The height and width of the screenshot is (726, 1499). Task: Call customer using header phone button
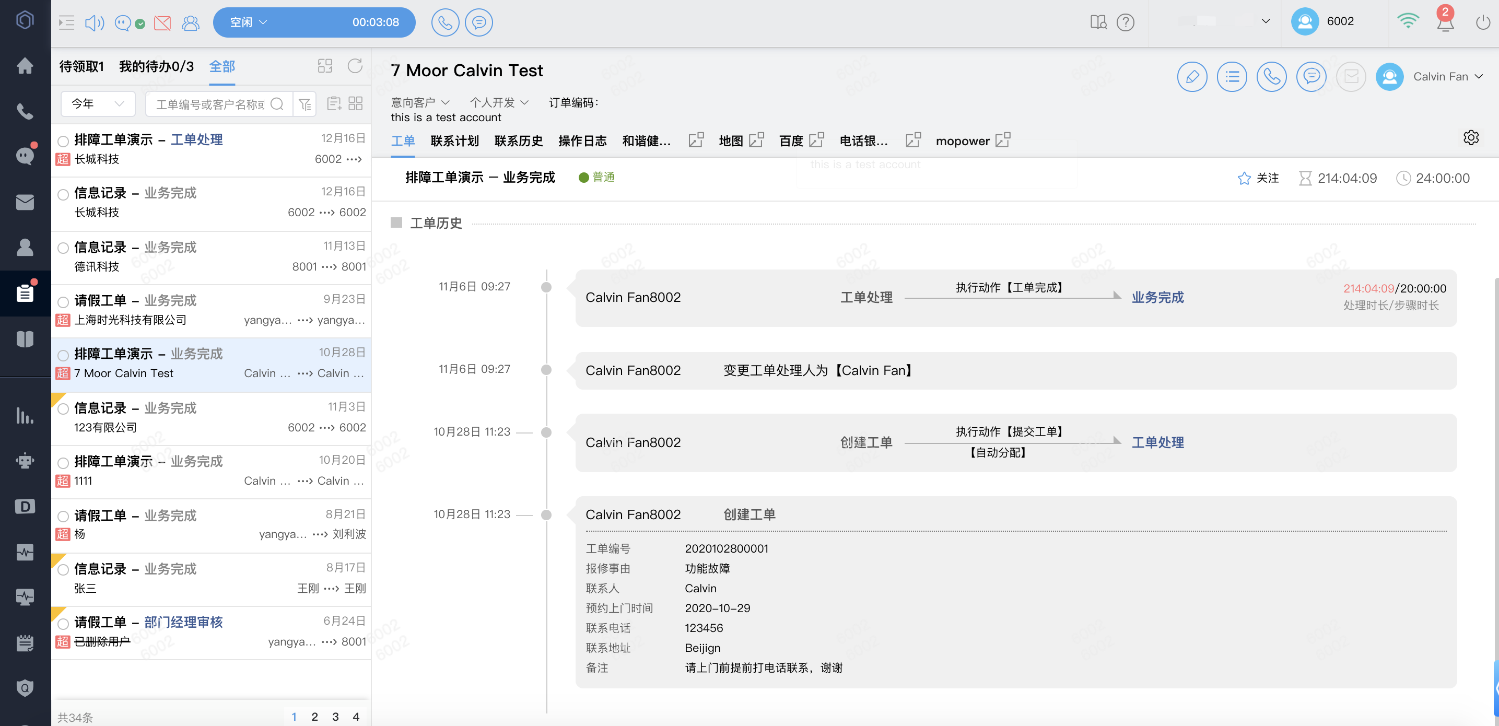[1271, 76]
